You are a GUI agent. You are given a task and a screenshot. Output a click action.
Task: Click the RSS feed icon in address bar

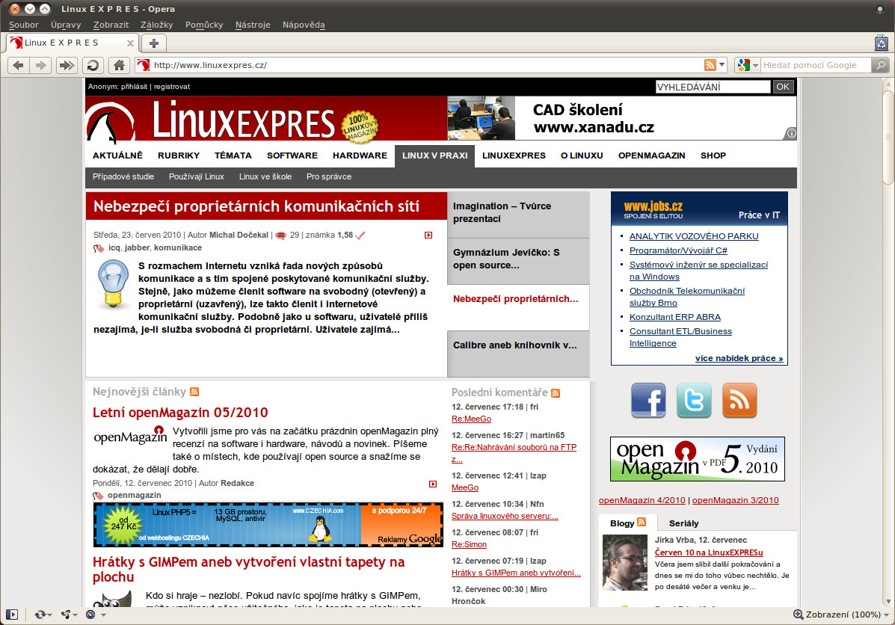click(x=710, y=65)
